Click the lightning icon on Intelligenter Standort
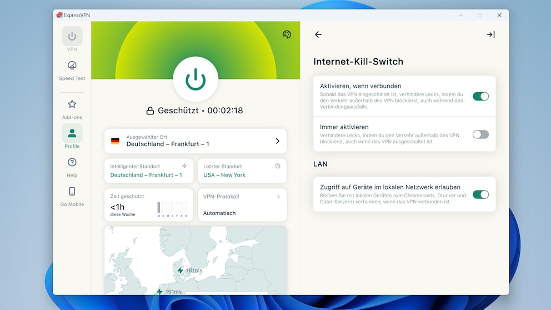Image resolution: width=551 pixels, height=310 pixels. click(184, 166)
